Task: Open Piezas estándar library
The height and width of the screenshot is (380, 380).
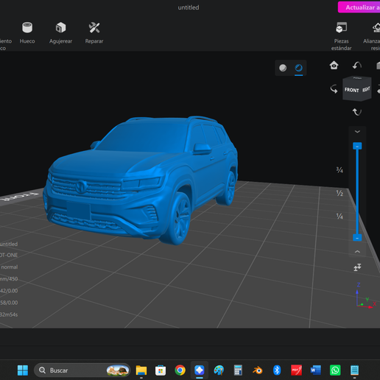Action: 341,36
